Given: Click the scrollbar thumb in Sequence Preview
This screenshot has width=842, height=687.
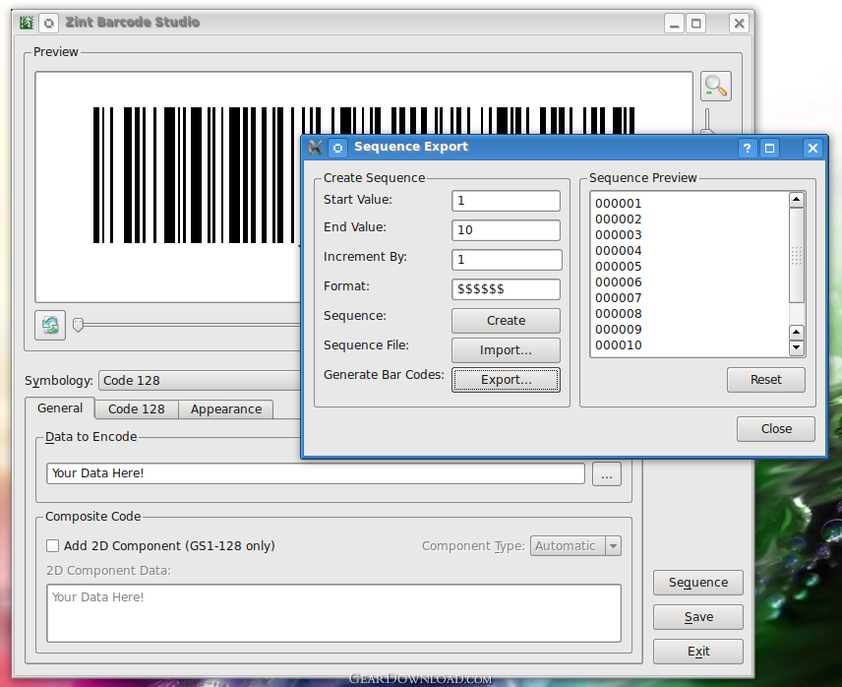Looking at the screenshot, I should pyautogui.click(x=797, y=256).
